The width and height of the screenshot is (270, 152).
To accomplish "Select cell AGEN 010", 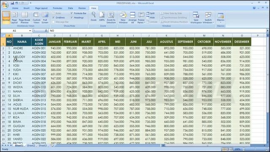I will point(39,87).
